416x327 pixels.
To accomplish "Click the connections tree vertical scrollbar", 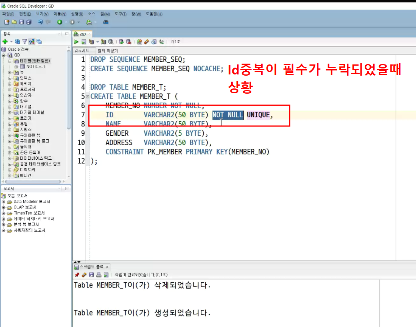I will point(69,90).
